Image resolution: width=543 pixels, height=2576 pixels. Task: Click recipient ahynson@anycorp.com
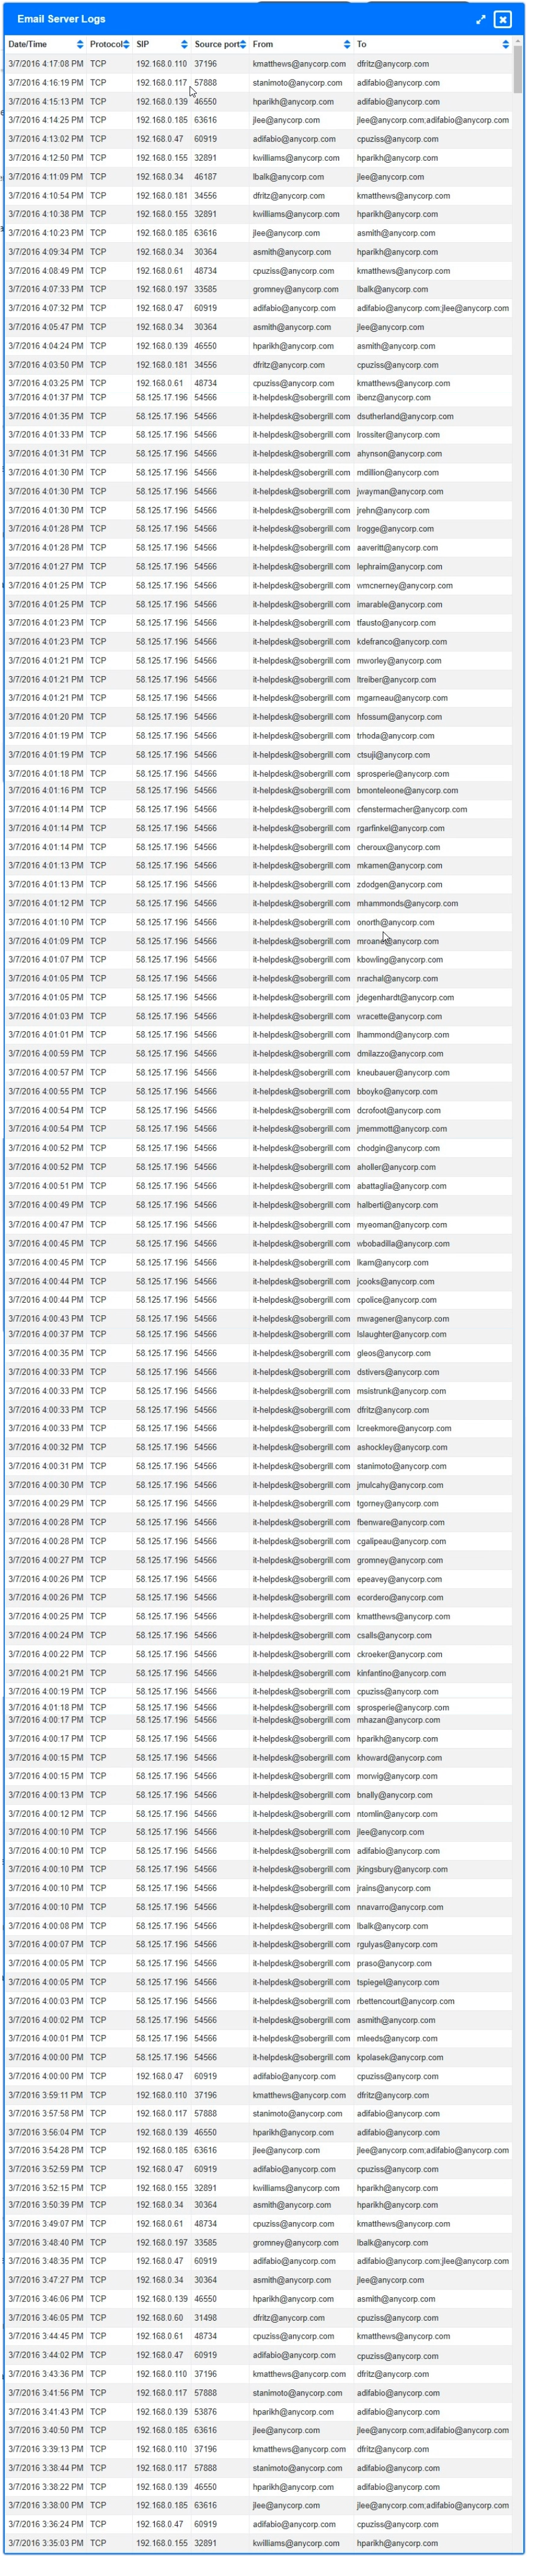click(398, 454)
